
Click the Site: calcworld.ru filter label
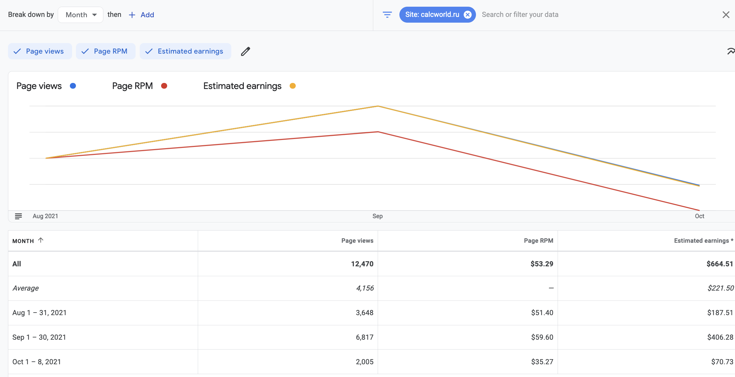[432, 15]
